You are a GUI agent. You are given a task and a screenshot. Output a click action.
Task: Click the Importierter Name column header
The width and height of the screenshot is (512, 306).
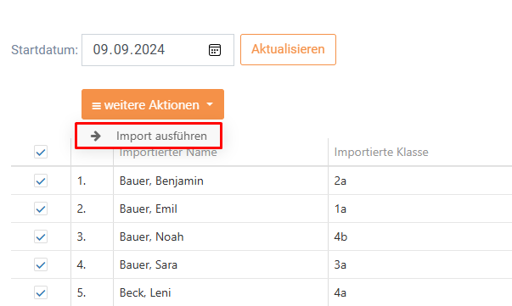click(x=168, y=153)
